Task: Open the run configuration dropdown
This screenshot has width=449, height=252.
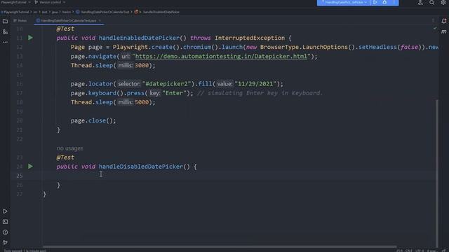Action: pos(344,2)
